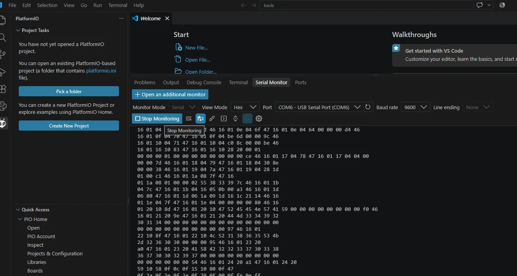
Task: Open the Source Control view
Action: (2, 55)
